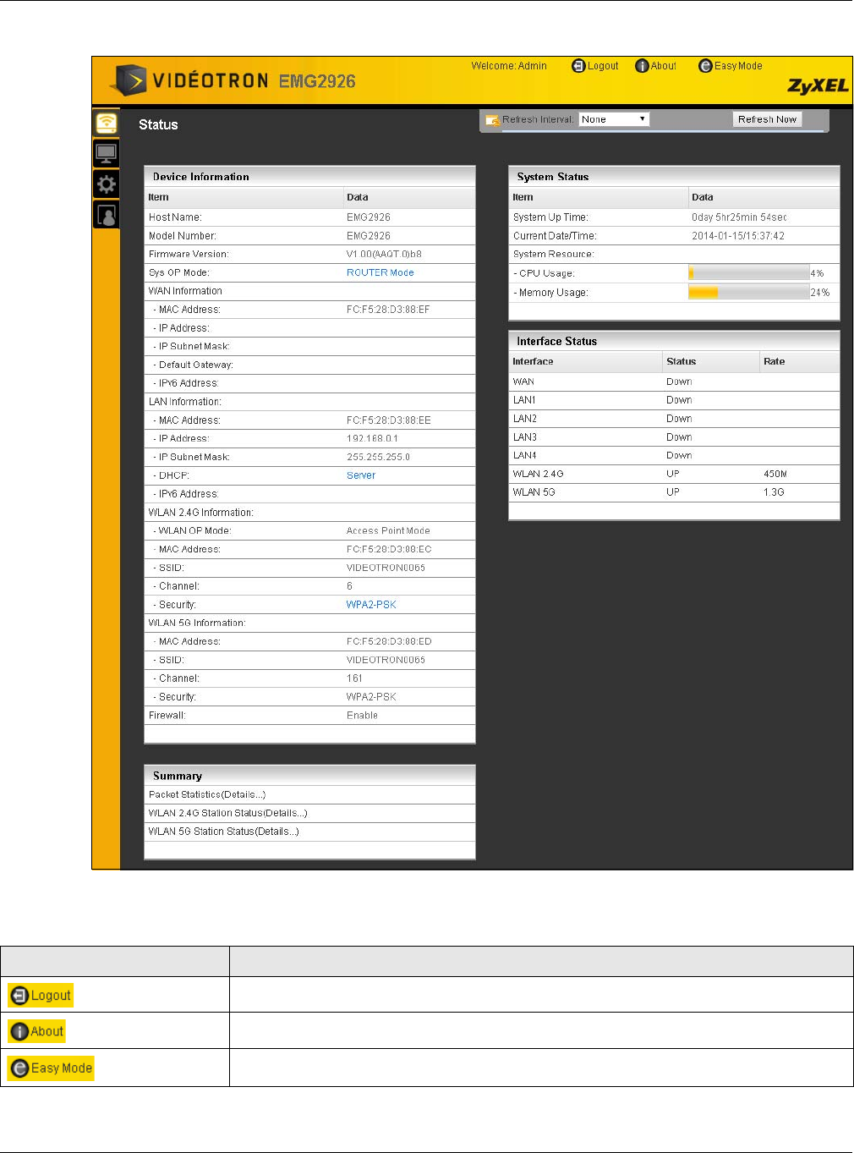Click the LAN IP address 192.168.0.1
854x1153 pixels.
(372, 438)
